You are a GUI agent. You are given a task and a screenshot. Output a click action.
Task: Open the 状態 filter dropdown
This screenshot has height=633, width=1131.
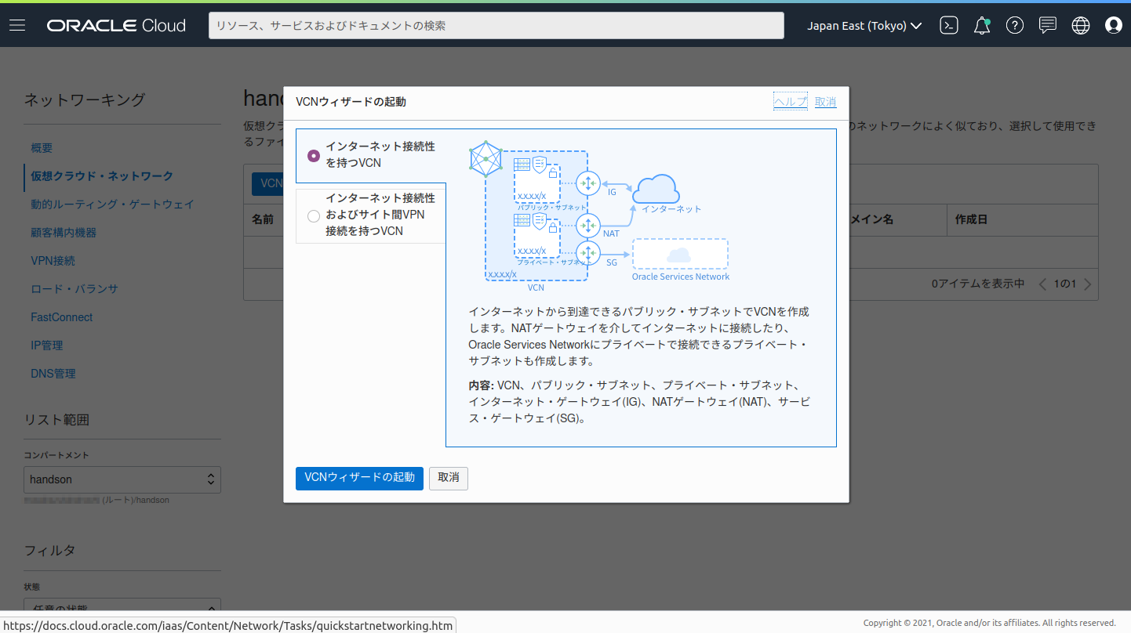tap(122, 605)
